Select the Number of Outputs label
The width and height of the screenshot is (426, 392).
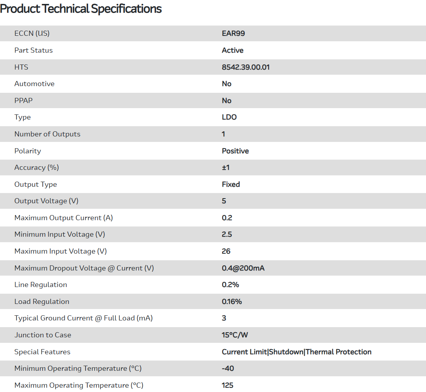(x=47, y=134)
